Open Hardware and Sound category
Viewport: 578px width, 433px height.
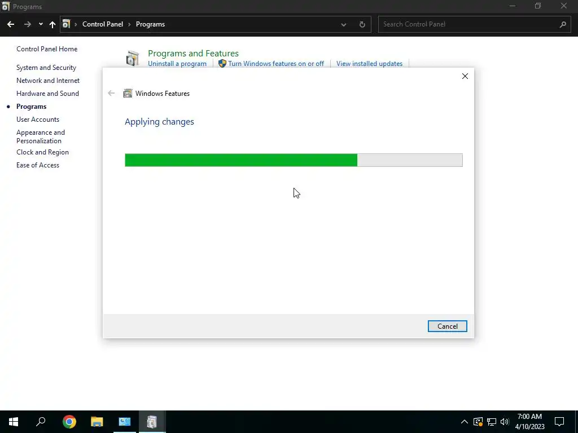pyautogui.click(x=47, y=94)
